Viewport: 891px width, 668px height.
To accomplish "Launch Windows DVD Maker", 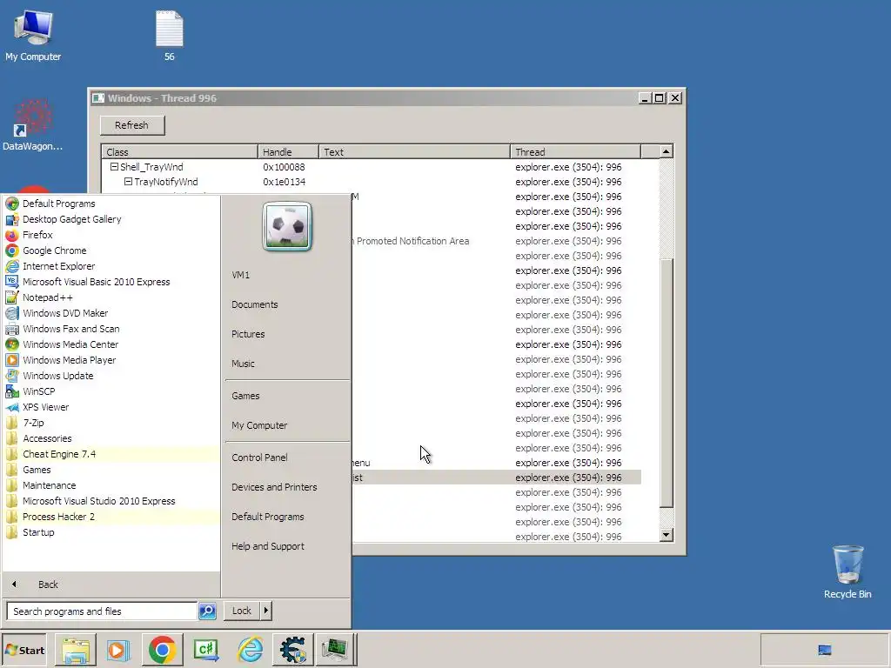I will 65,313.
